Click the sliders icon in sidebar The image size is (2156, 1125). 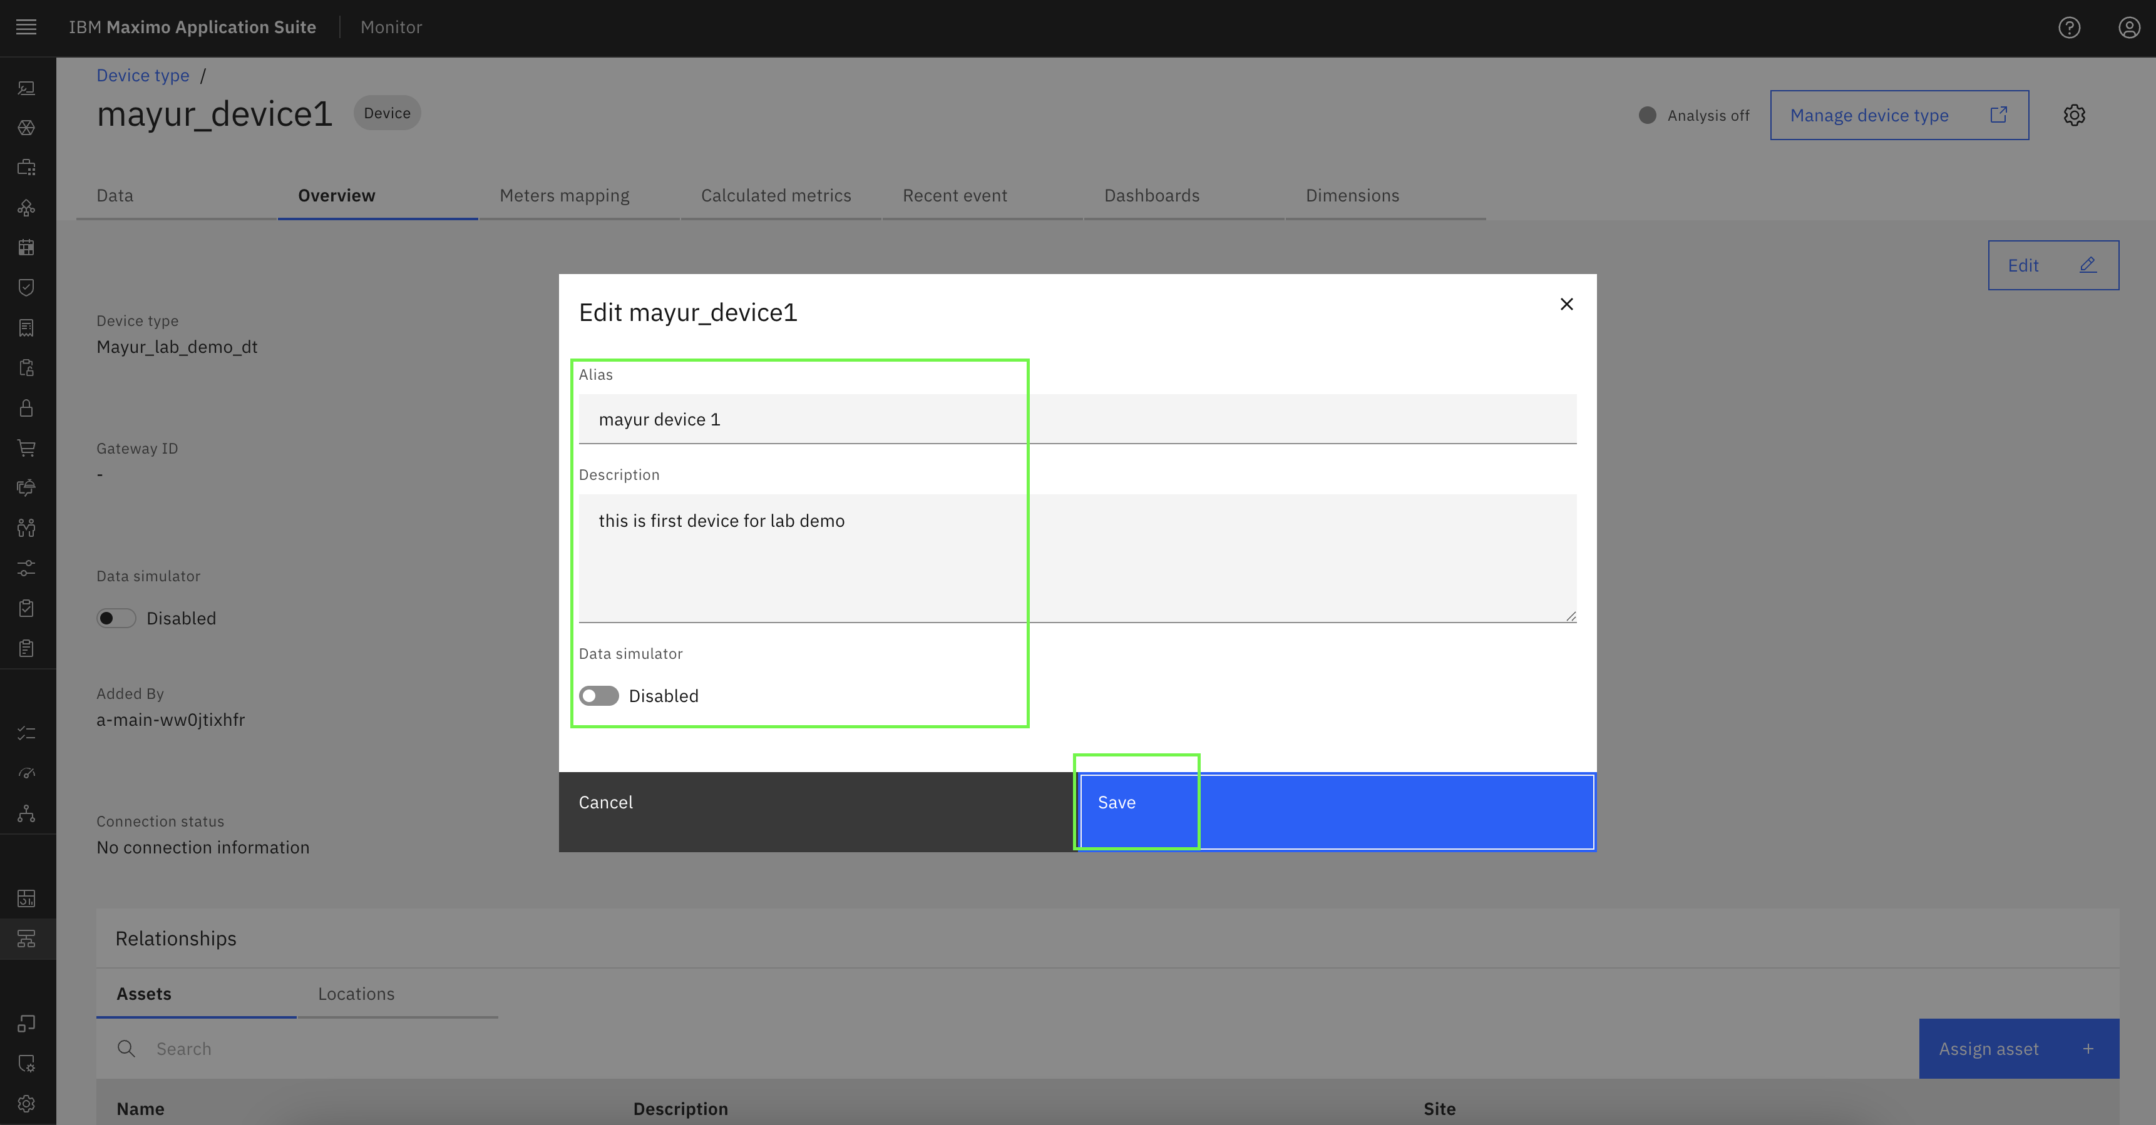(x=27, y=568)
